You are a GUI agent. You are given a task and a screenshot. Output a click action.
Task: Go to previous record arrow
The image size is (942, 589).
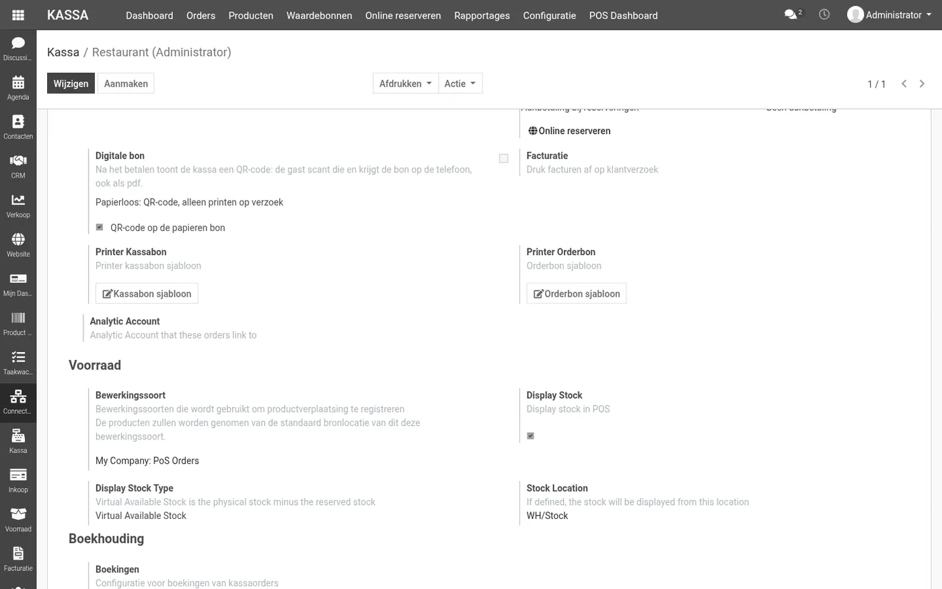coord(904,83)
